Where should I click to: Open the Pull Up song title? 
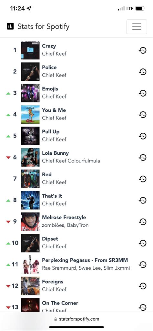pyautogui.click(x=51, y=132)
